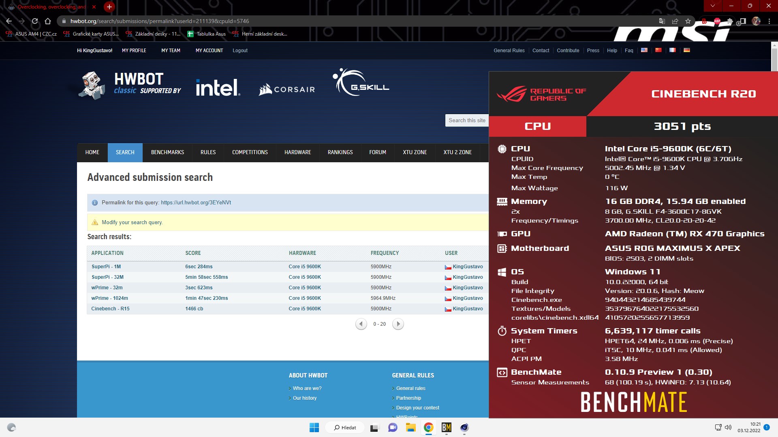The image size is (778, 437).
Task: Open the Chrome profile avatar
Action: [x=756, y=21]
